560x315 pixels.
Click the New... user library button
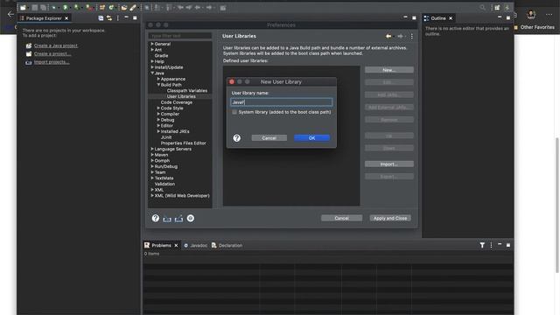tap(389, 70)
